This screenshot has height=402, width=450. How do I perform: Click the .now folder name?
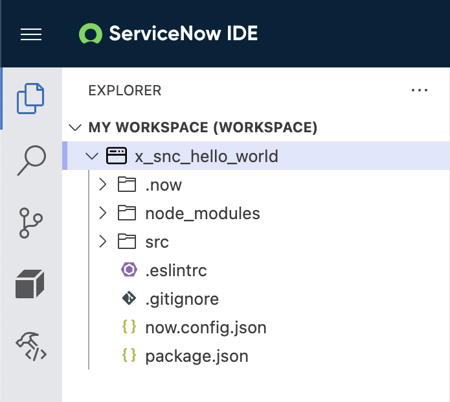click(x=164, y=185)
